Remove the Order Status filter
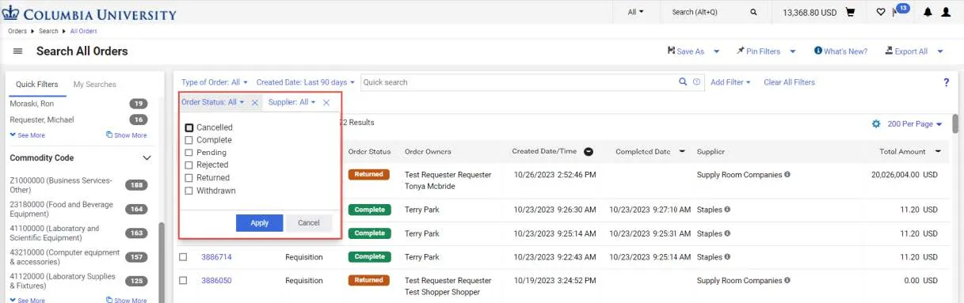Screen dimensions: 964x303 [x=254, y=103]
